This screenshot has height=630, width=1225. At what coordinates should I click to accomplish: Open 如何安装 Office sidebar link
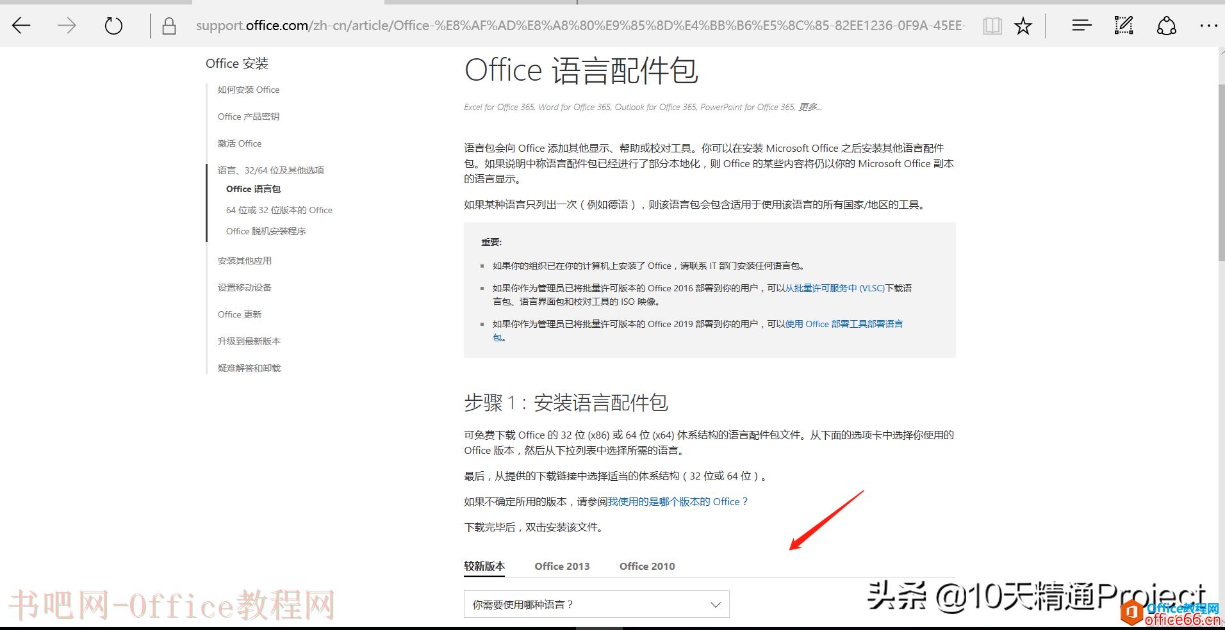coord(249,90)
